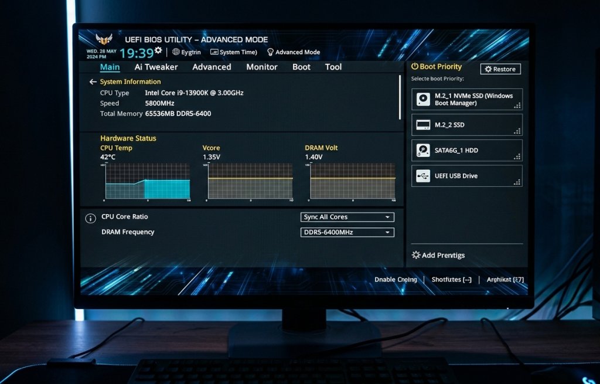Click the back arrow next to System Information

[93, 81]
